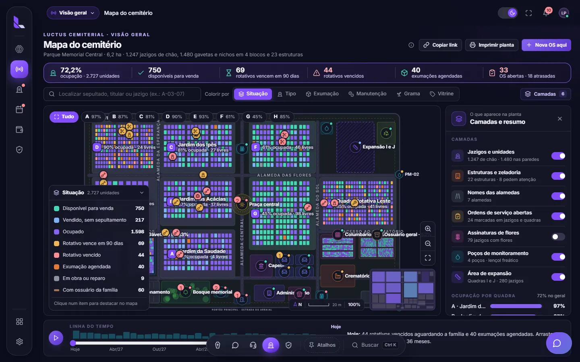The height and width of the screenshot is (362, 580).
Task: Open the notifications bell
Action: click(546, 13)
